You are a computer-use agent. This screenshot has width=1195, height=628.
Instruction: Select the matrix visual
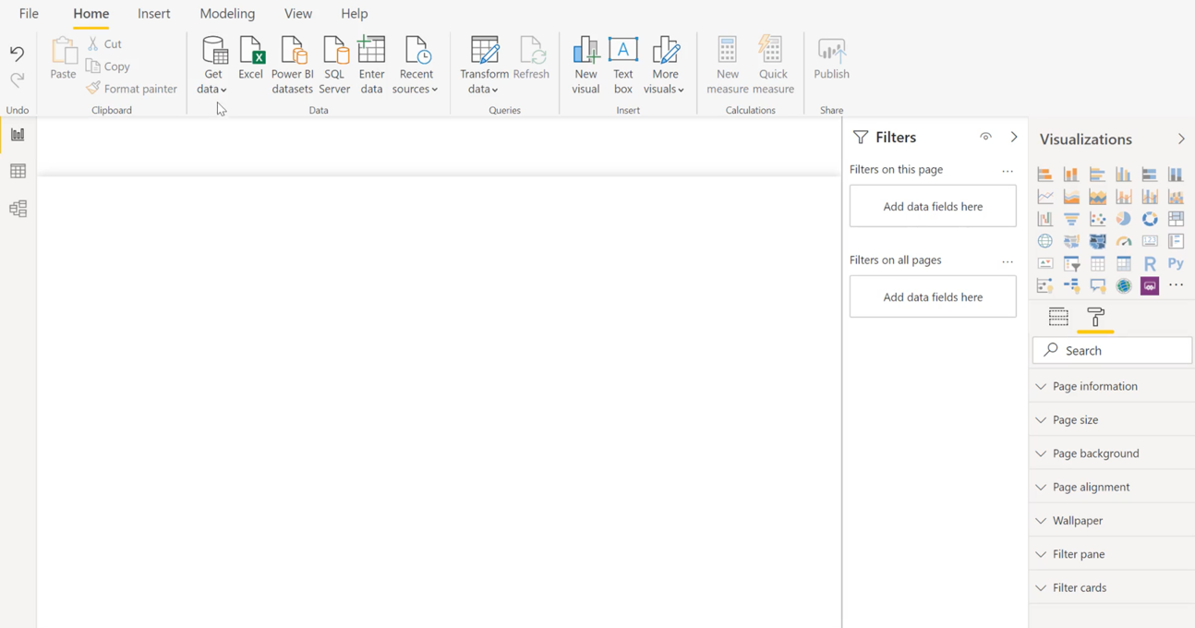click(1123, 263)
